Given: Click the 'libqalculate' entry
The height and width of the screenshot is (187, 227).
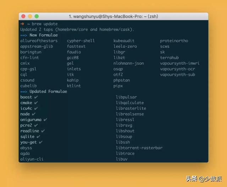Looking at the screenshot, I should click(130, 103).
